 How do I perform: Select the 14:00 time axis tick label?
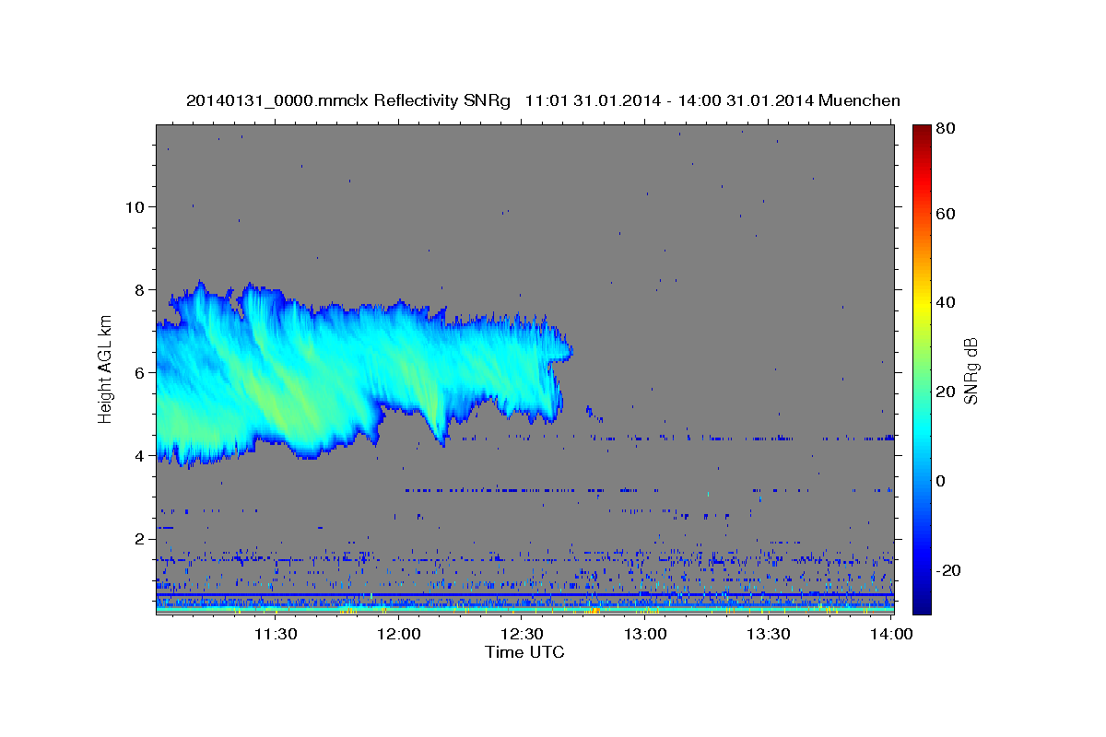[892, 634]
